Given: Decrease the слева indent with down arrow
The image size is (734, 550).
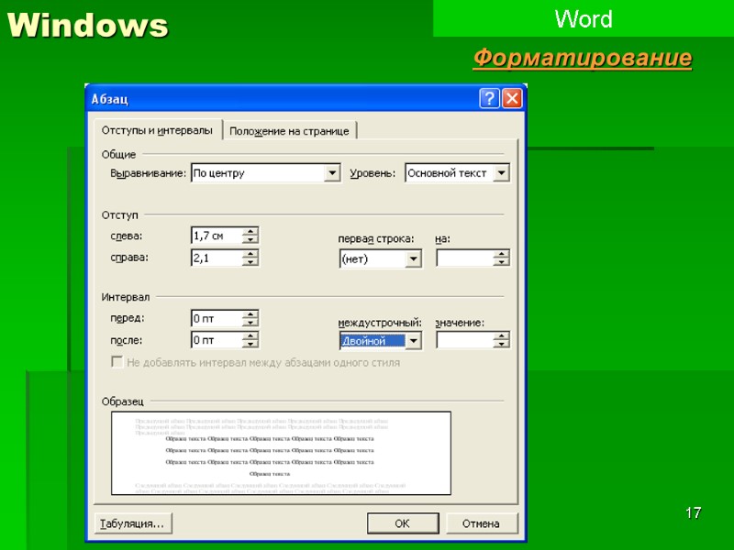Looking at the screenshot, I should click(250, 239).
